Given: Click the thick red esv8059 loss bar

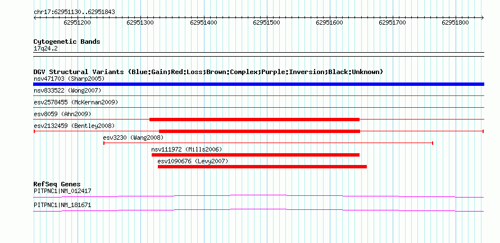Looking at the screenshot, I should coord(254,120).
